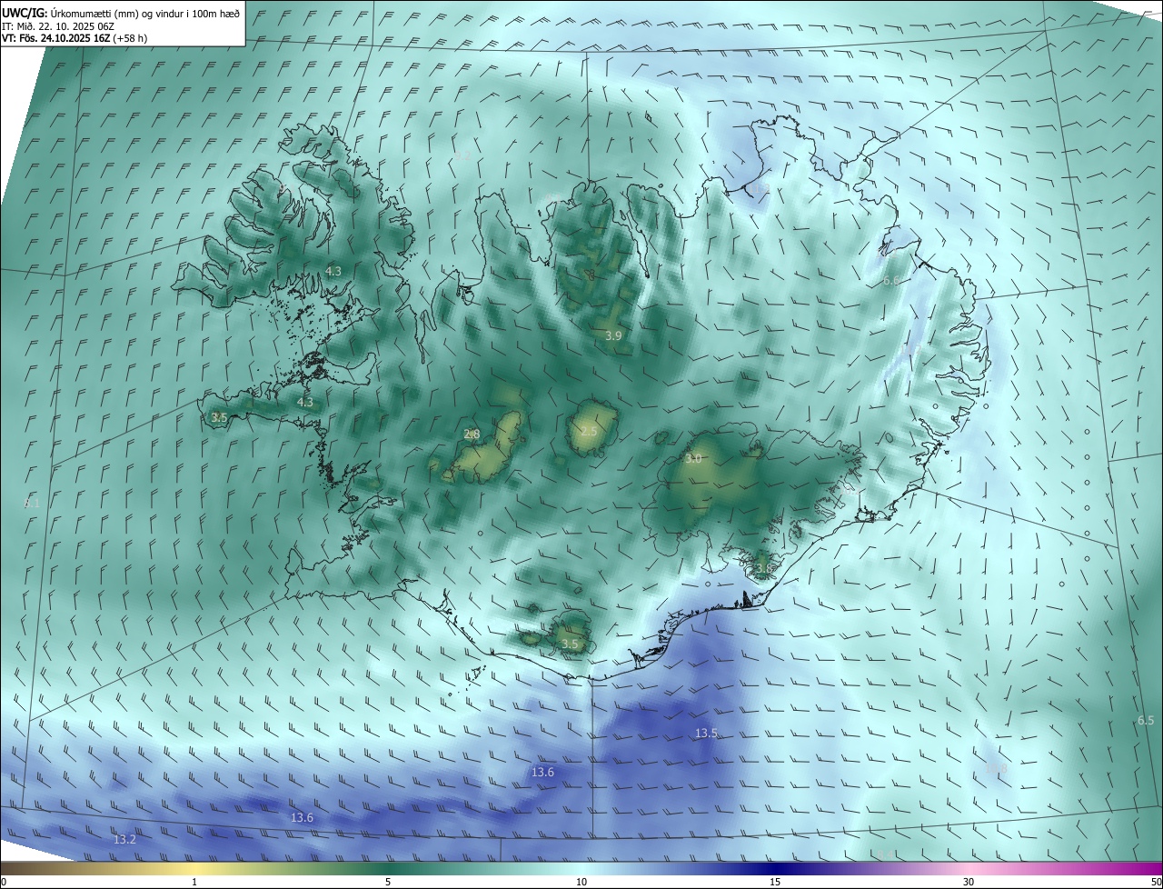Click the map title "Úrkomumætti (mm) og vindur"
The height and width of the screenshot is (889, 1163).
pos(116,13)
